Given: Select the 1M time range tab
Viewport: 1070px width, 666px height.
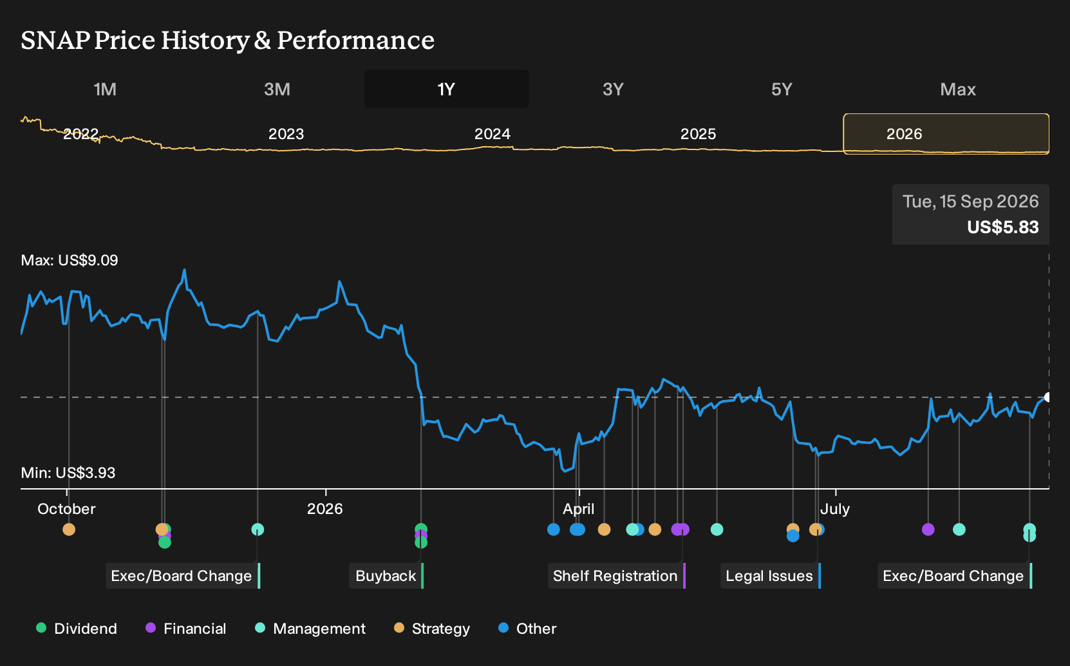Looking at the screenshot, I should coord(105,89).
